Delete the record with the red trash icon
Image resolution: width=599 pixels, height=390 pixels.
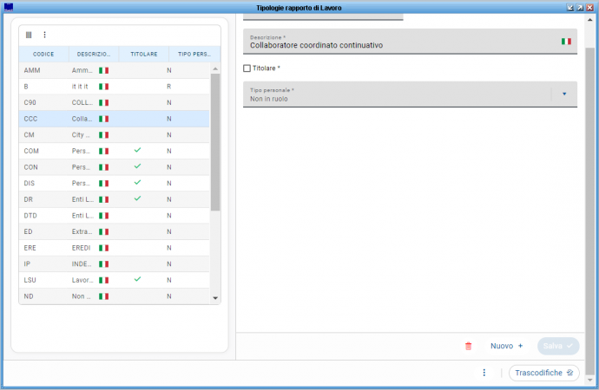469,346
